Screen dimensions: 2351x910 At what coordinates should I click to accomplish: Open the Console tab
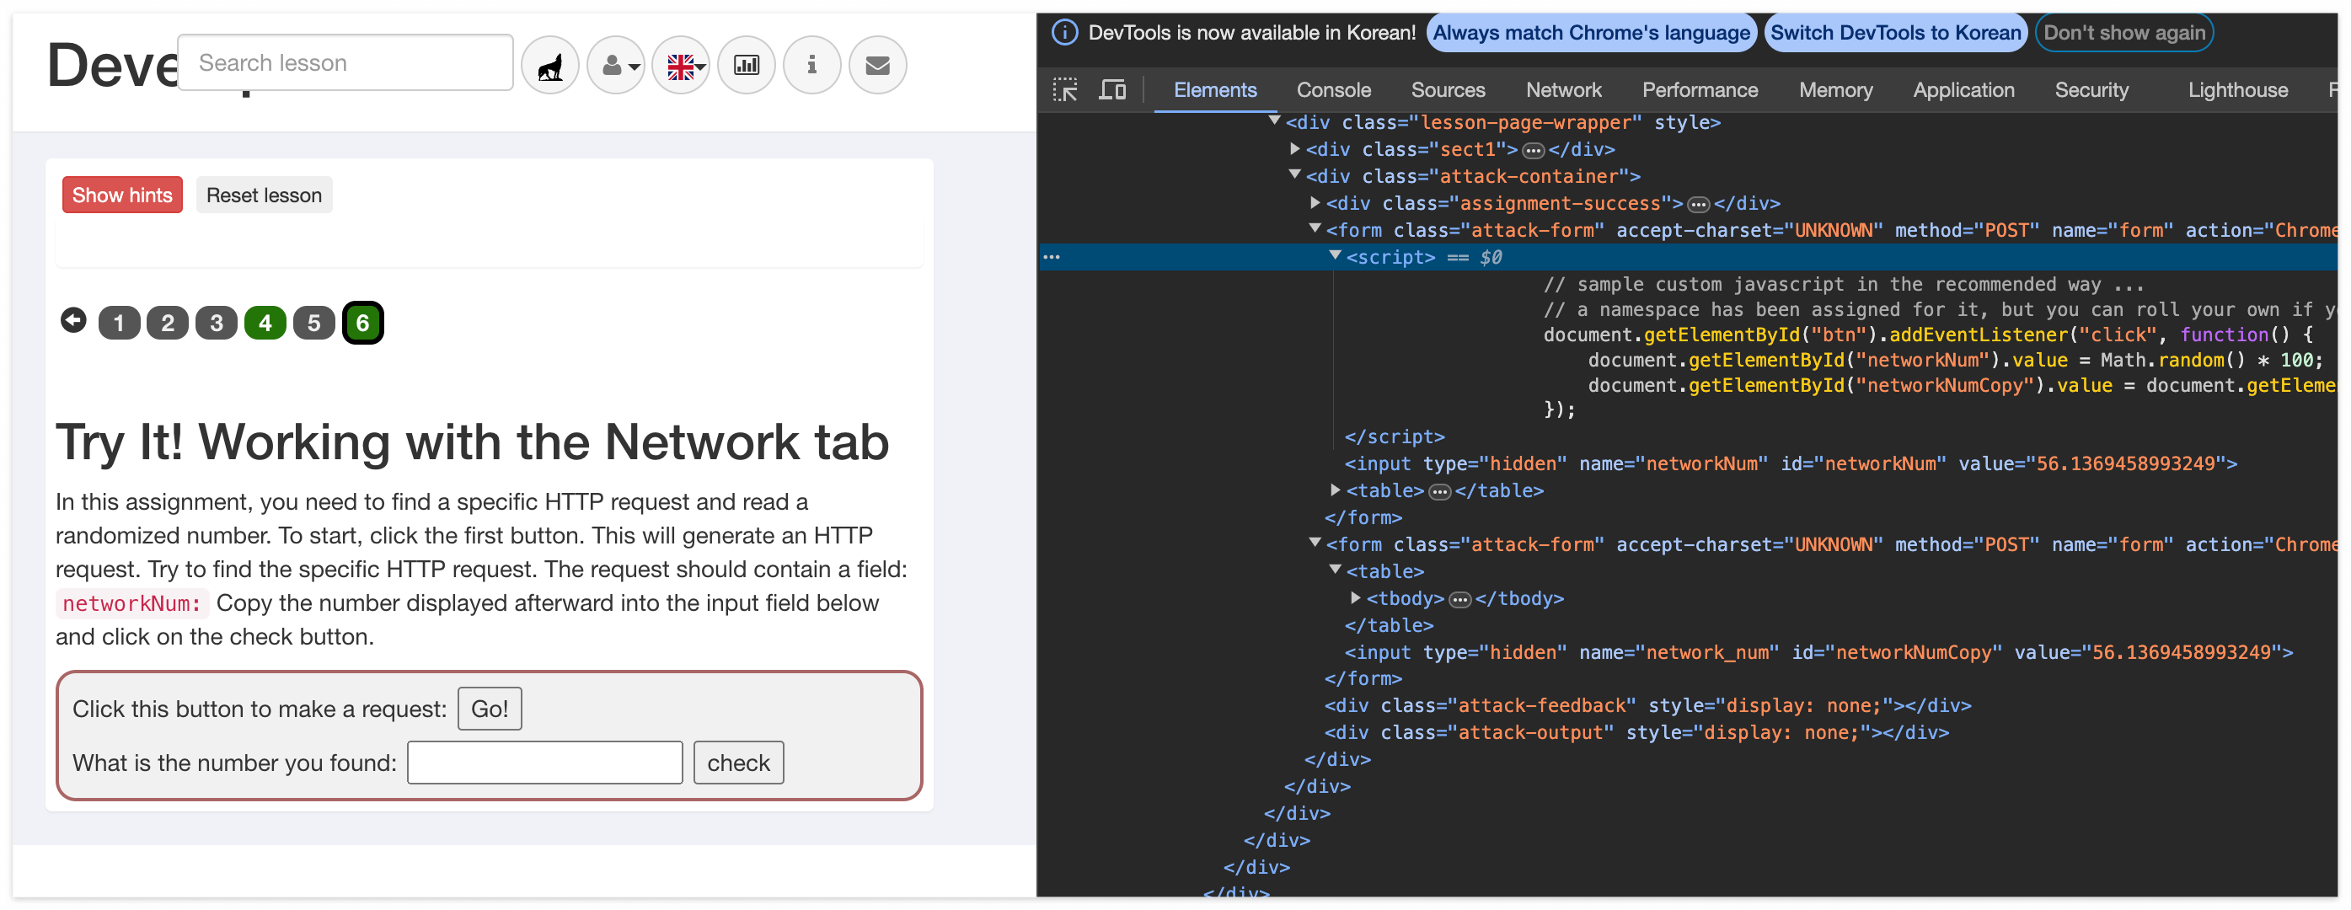[x=1332, y=90]
